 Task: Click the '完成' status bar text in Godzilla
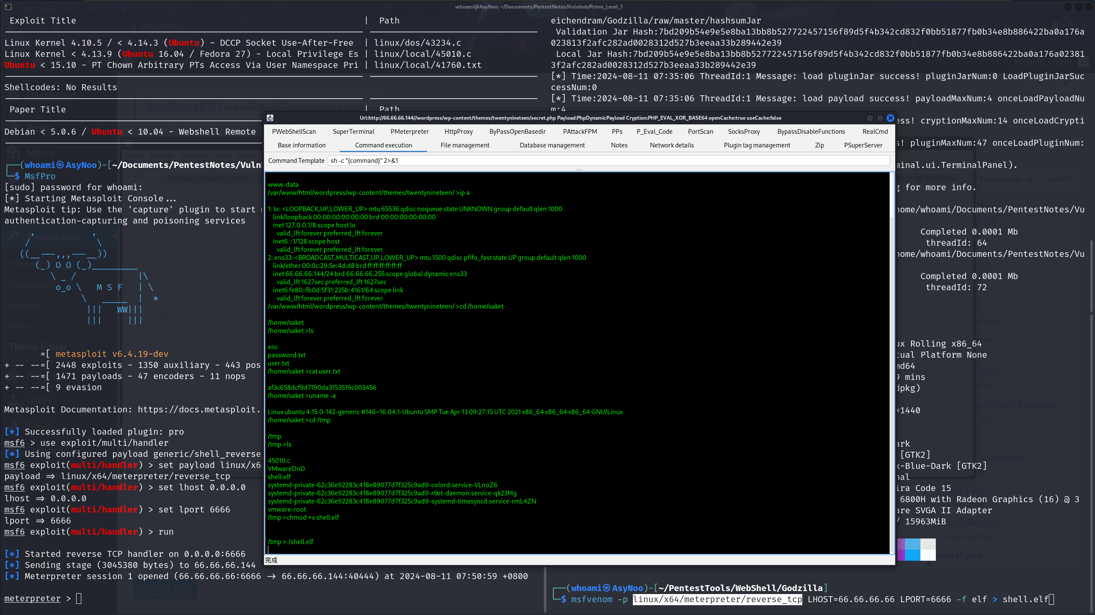pos(271,560)
